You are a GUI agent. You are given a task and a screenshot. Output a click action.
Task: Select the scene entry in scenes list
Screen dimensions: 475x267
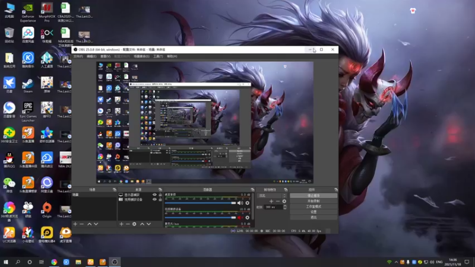pyautogui.click(x=94, y=195)
